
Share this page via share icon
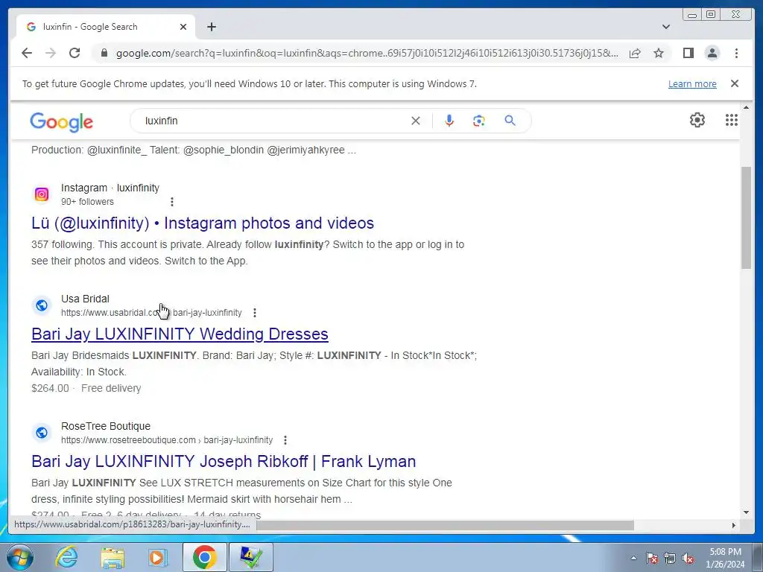point(635,53)
